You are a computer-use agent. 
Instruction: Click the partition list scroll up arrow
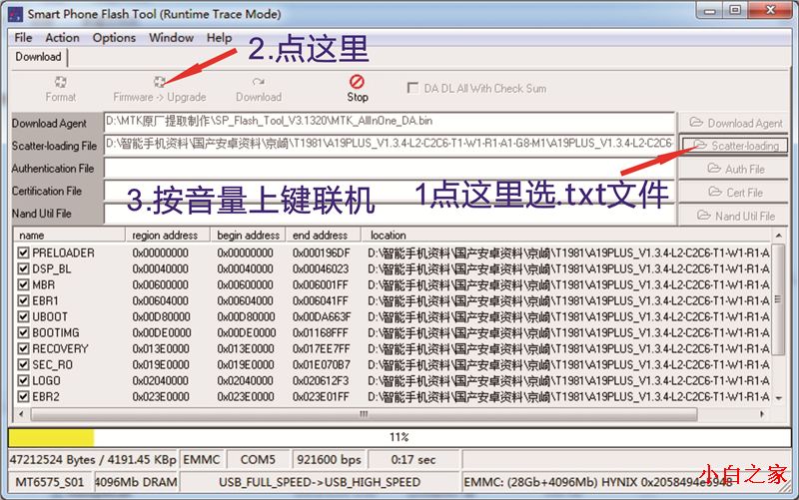779,236
